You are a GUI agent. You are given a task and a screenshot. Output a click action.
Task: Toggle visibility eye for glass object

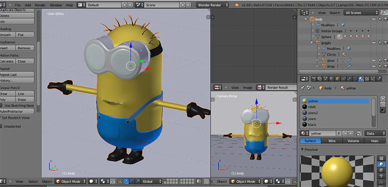[x=374, y=60]
